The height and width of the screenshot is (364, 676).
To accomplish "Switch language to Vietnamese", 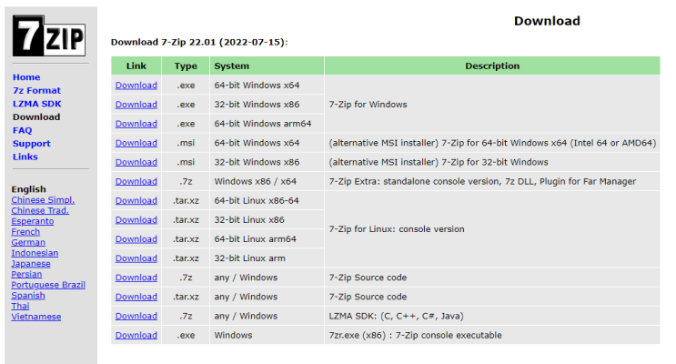I will click(x=36, y=317).
